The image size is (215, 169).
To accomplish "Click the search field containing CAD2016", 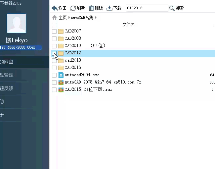I will point(147,8).
